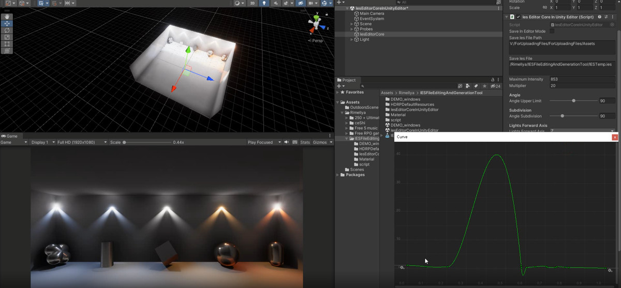This screenshot has height=288, width=621.
Task: Select the Rotate tool
Action: (x=7, y=31)
